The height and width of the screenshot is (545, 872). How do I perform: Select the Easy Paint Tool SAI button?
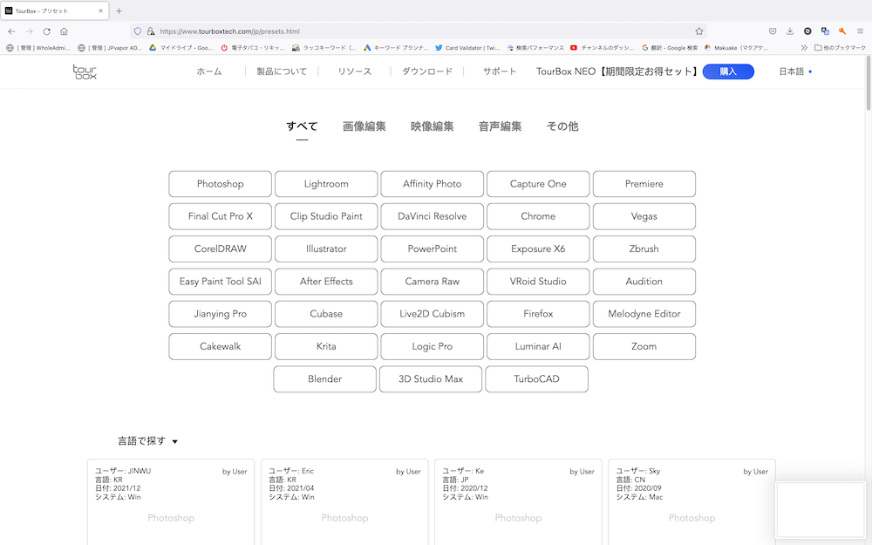[x=221, y=282]
